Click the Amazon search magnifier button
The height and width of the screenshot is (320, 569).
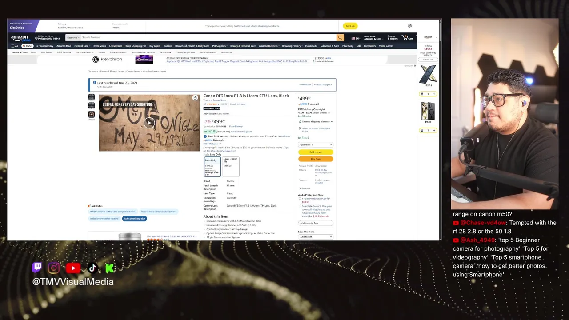(x=340, y=38)
